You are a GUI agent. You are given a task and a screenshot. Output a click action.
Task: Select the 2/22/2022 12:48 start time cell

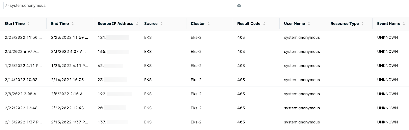point(23,108)
